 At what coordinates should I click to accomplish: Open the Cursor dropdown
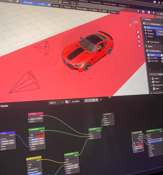click(x=115, y=12)
